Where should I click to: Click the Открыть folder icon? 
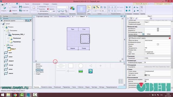[5, 8]
